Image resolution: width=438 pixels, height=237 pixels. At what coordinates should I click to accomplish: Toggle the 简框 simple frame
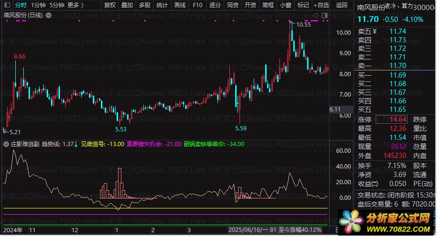tap(268, 5)
